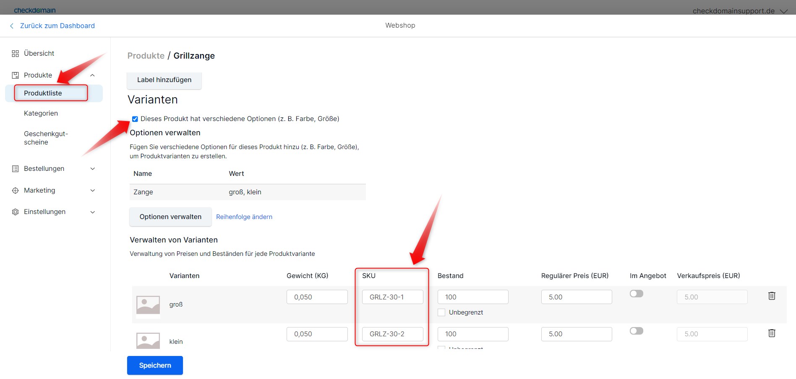Click the 'Reihenfolge ändern' link
Image resolution: width=796 pixels, height=379 pixels.
244,217
